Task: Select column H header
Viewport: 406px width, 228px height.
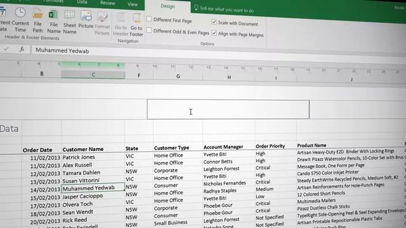Action: [x=229, y=77]
